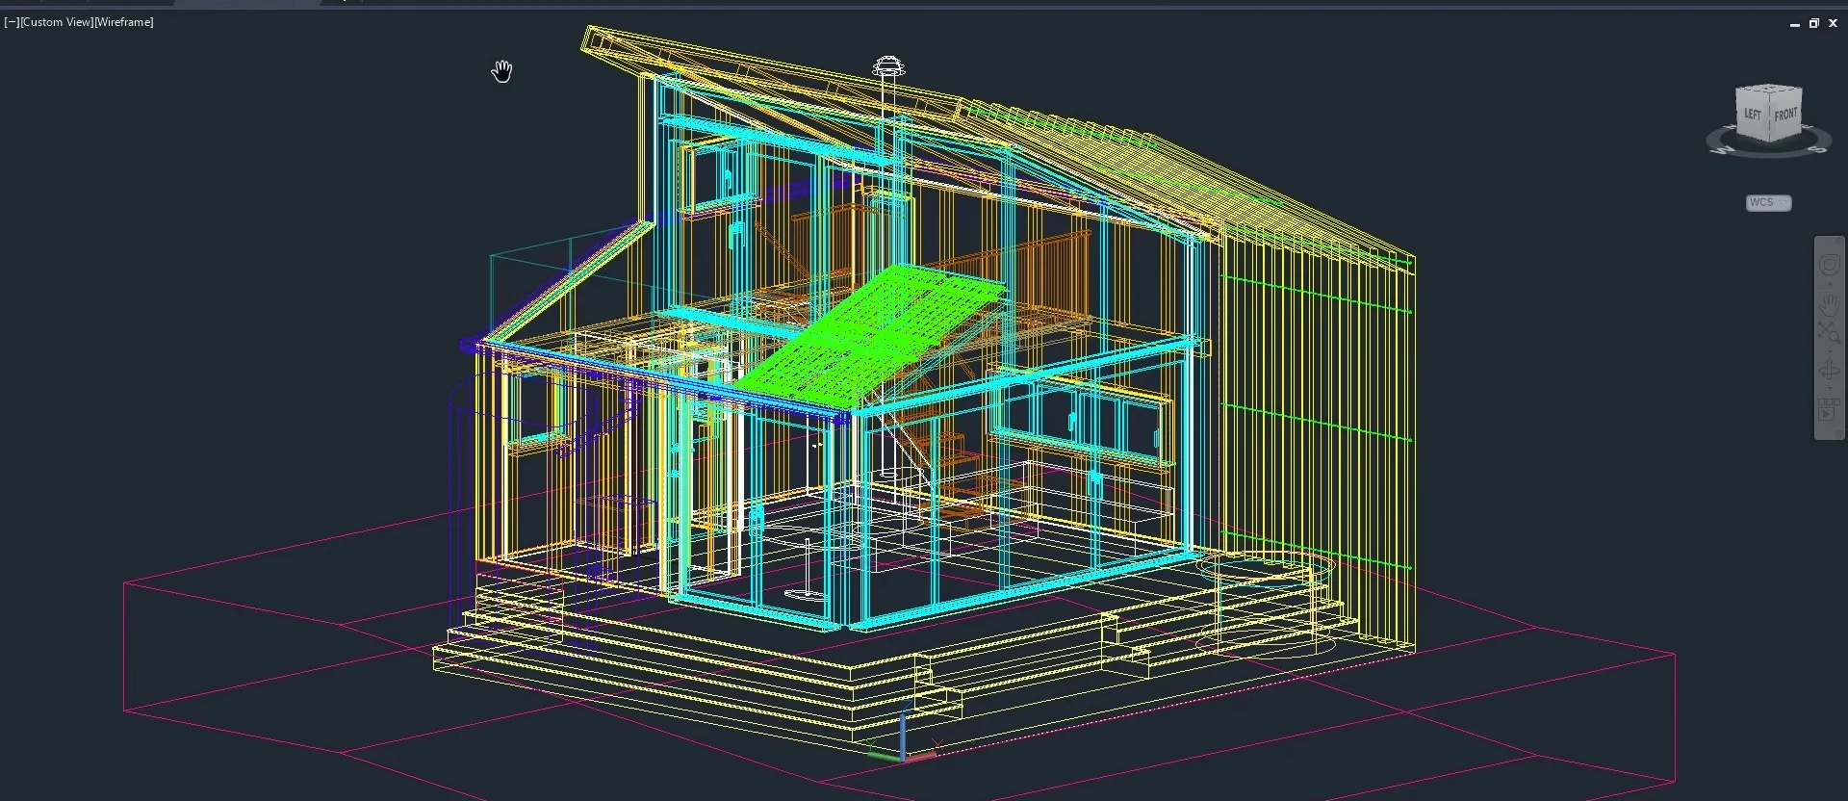The height and width of the screenshot is (801, 1848).
Task: Click the Zoom Extents navigation icon
Action: (x=1830, y=333)
